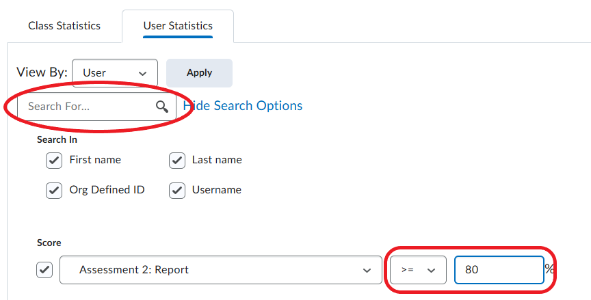Screen dimensions: 591x300
Task: Uncheck the First name checkbox
Action: pos(54,160)
